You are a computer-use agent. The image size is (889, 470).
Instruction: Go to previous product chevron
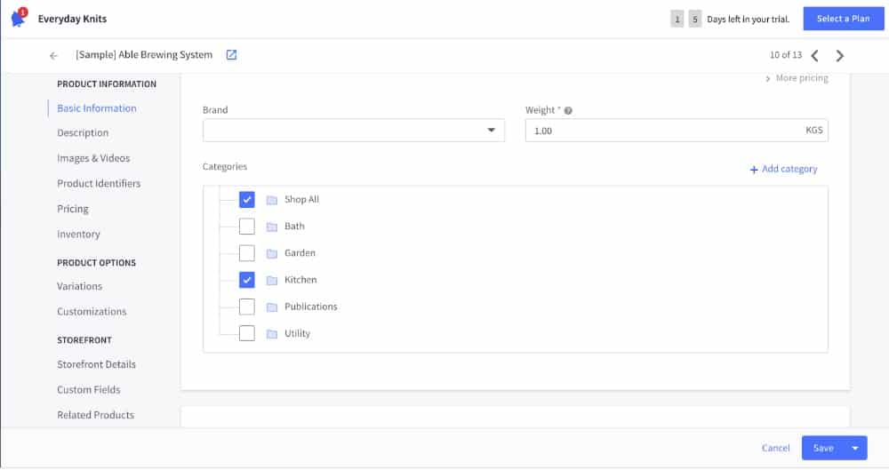click(x=815, y=55)
